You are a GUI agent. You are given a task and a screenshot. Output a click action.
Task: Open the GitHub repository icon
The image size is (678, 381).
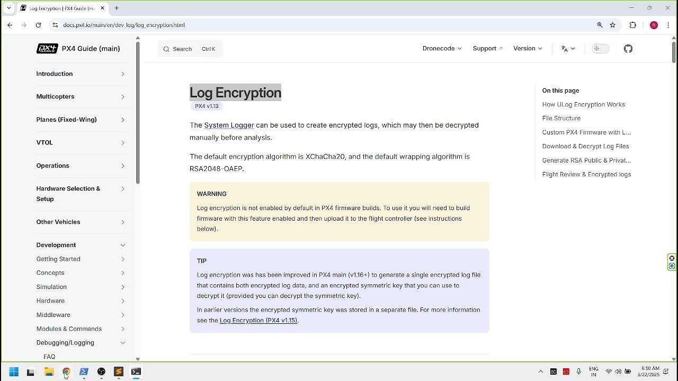(628, 49)
